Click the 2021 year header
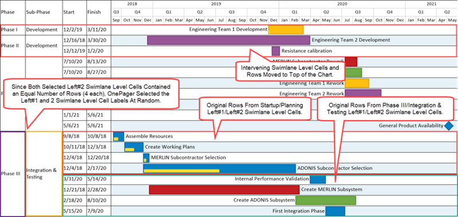The height and width of the screenshot is (217, 458). pos(432,4)
